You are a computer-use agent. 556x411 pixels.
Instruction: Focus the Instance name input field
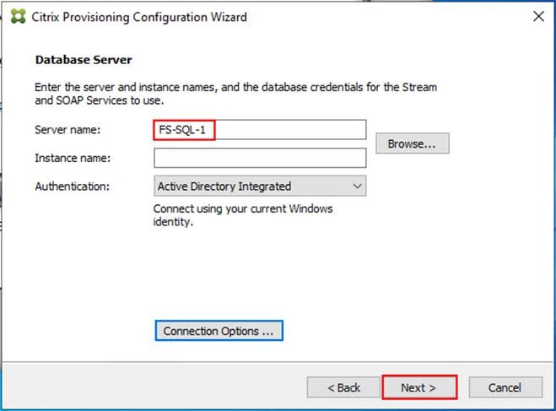[260, 158]
